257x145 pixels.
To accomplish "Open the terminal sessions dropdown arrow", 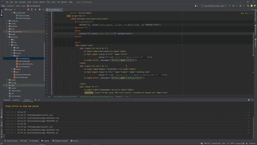I will tap(39, 100).
